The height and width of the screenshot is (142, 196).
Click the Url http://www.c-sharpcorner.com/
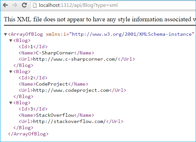[77, 59]
